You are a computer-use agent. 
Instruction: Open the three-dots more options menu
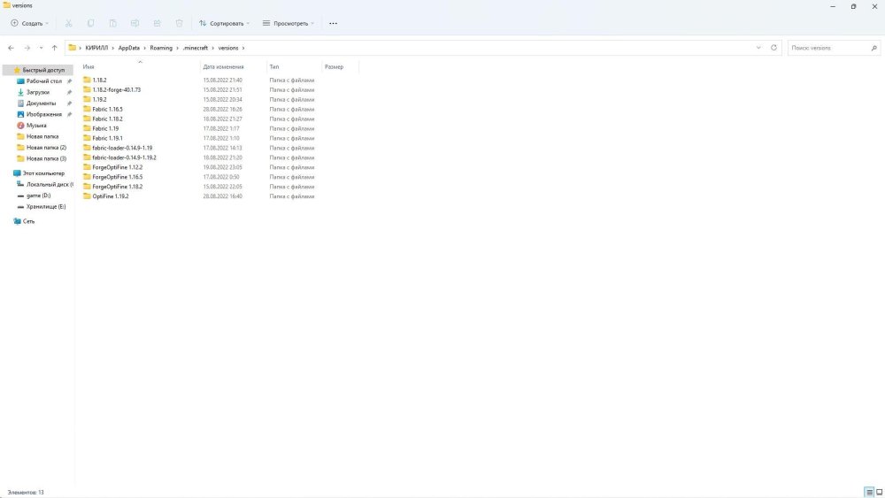tap(333, 23)
